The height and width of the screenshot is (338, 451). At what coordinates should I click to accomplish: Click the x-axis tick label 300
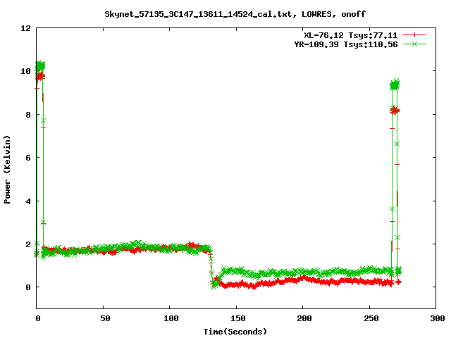438,318
